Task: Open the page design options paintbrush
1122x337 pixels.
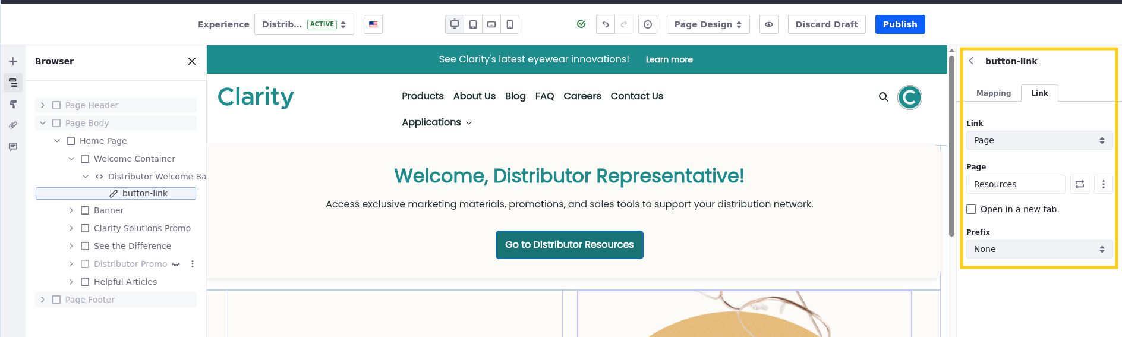Action: [13, 104]
